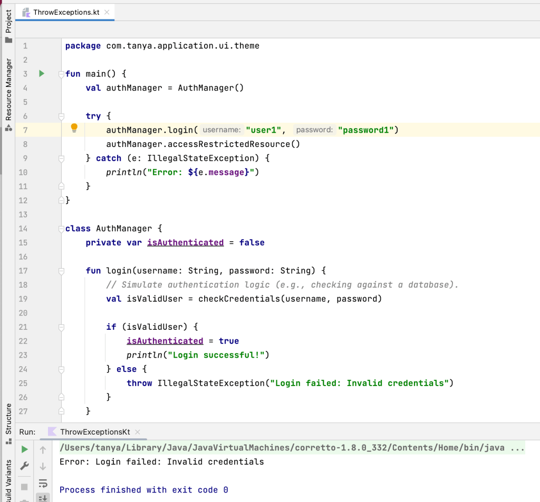This screenshot has height=502, width=540.
Task: Click the yellow lightbulb quick-fix icon
Action: 74,128
